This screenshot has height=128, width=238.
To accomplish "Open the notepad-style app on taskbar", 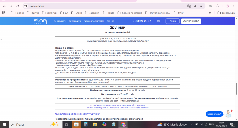I will (113, 124).
